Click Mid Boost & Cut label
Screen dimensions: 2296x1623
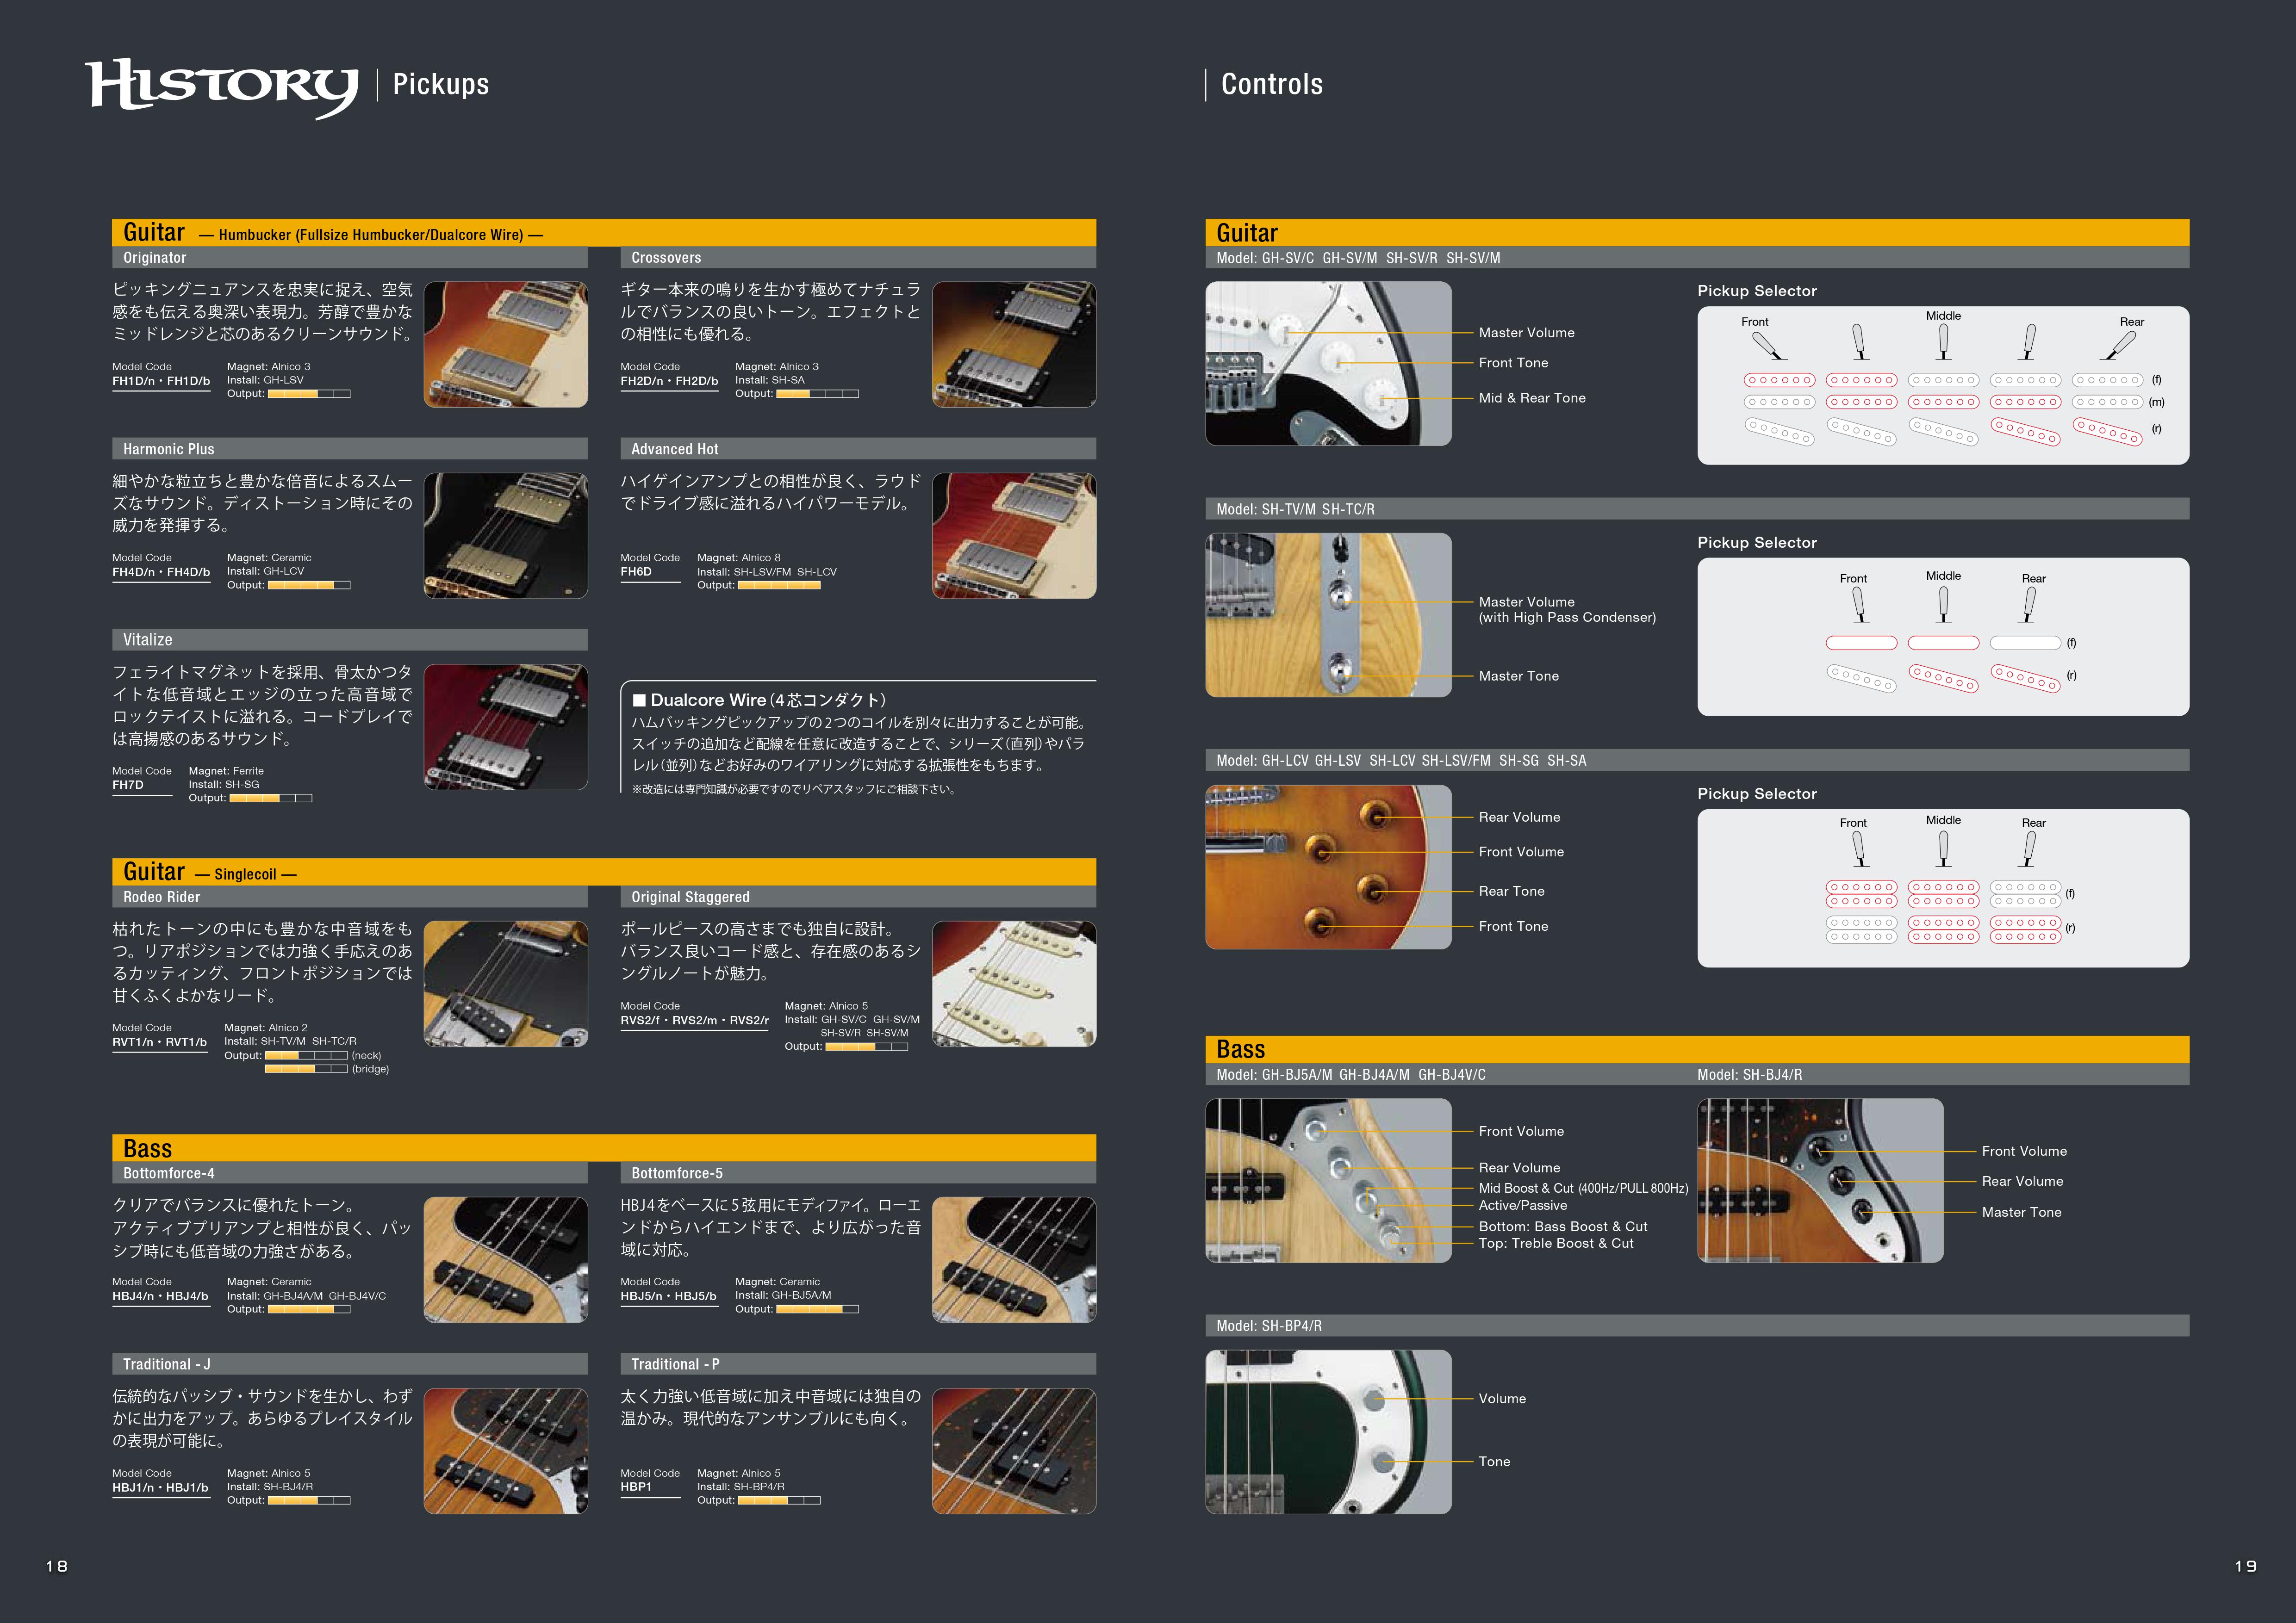[x=1583, y=1188]
